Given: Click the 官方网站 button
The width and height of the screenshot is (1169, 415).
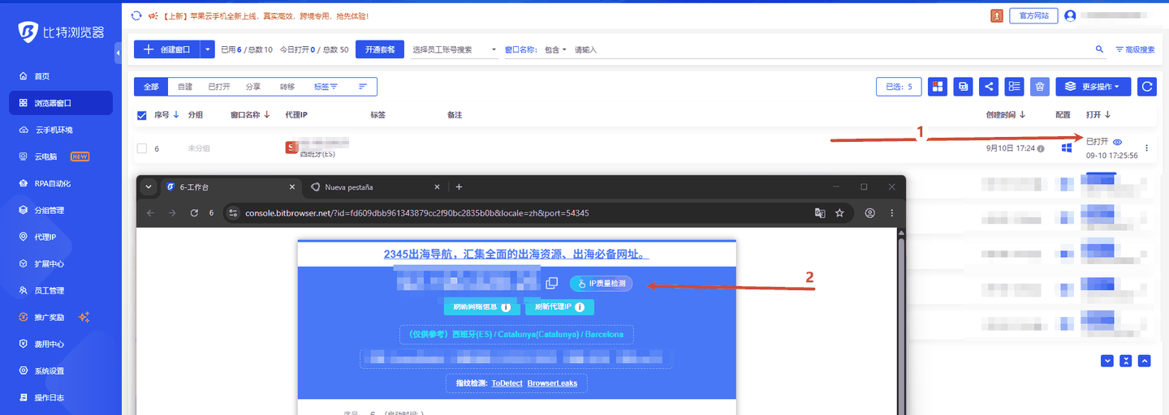Looking at the screenshot, I should [x=1033, y=15].
